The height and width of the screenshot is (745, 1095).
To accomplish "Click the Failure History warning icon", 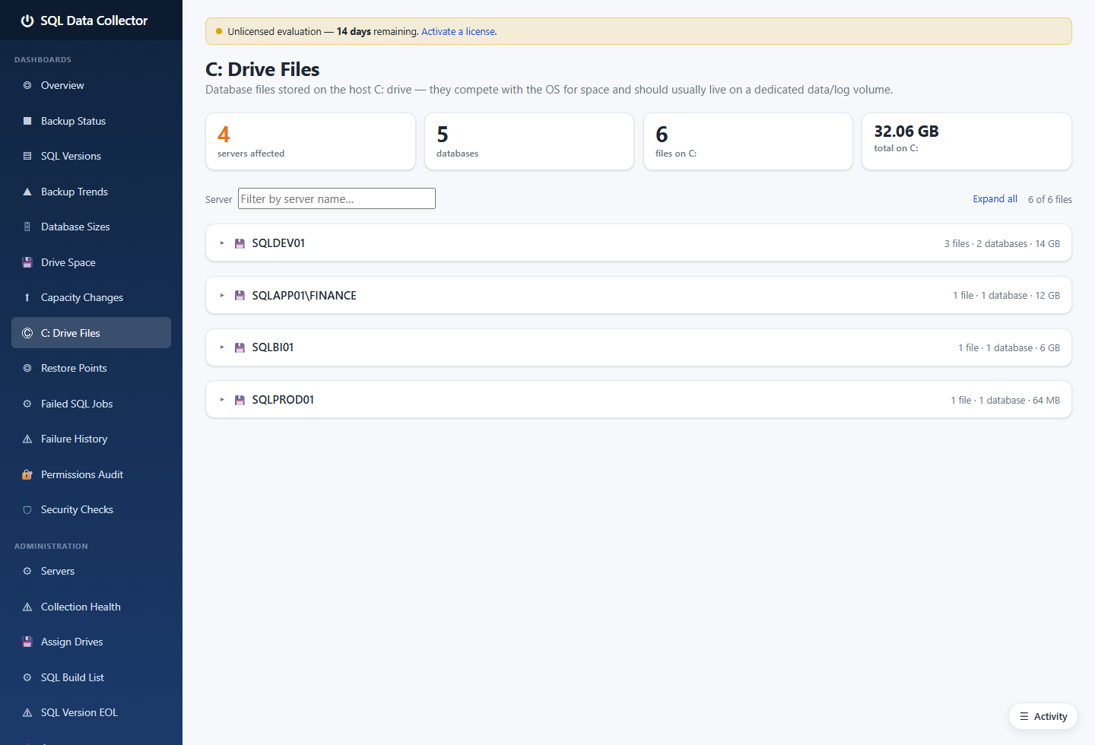I will [x=27, y=439].
